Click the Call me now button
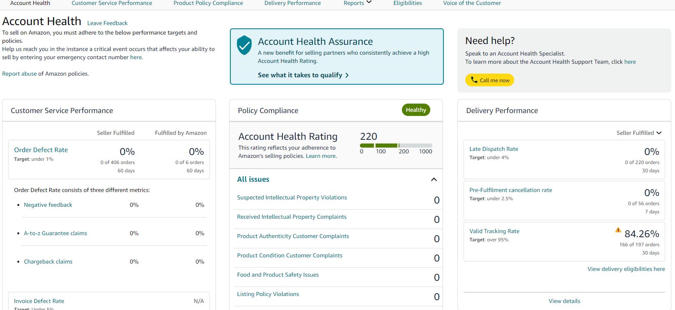Screen dimensions: 675x310 point(489,80)
